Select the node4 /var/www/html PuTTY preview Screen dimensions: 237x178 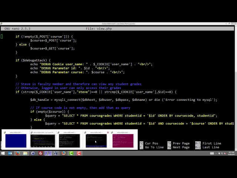(x=43, y=139)
